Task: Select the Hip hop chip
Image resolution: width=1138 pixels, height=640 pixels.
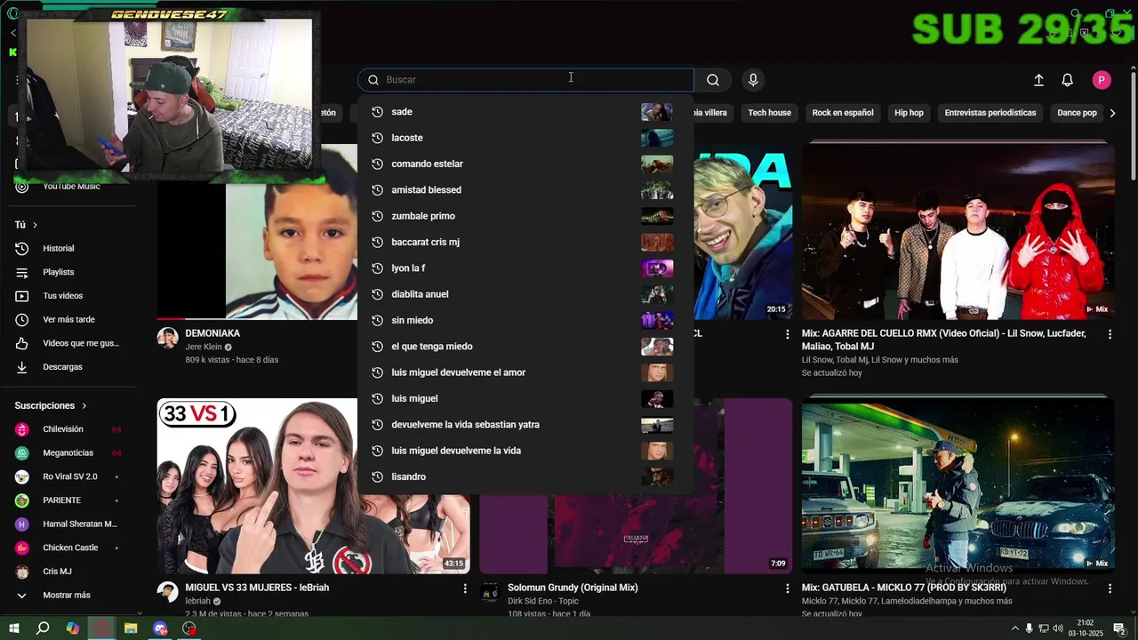Action: point(909,113)
